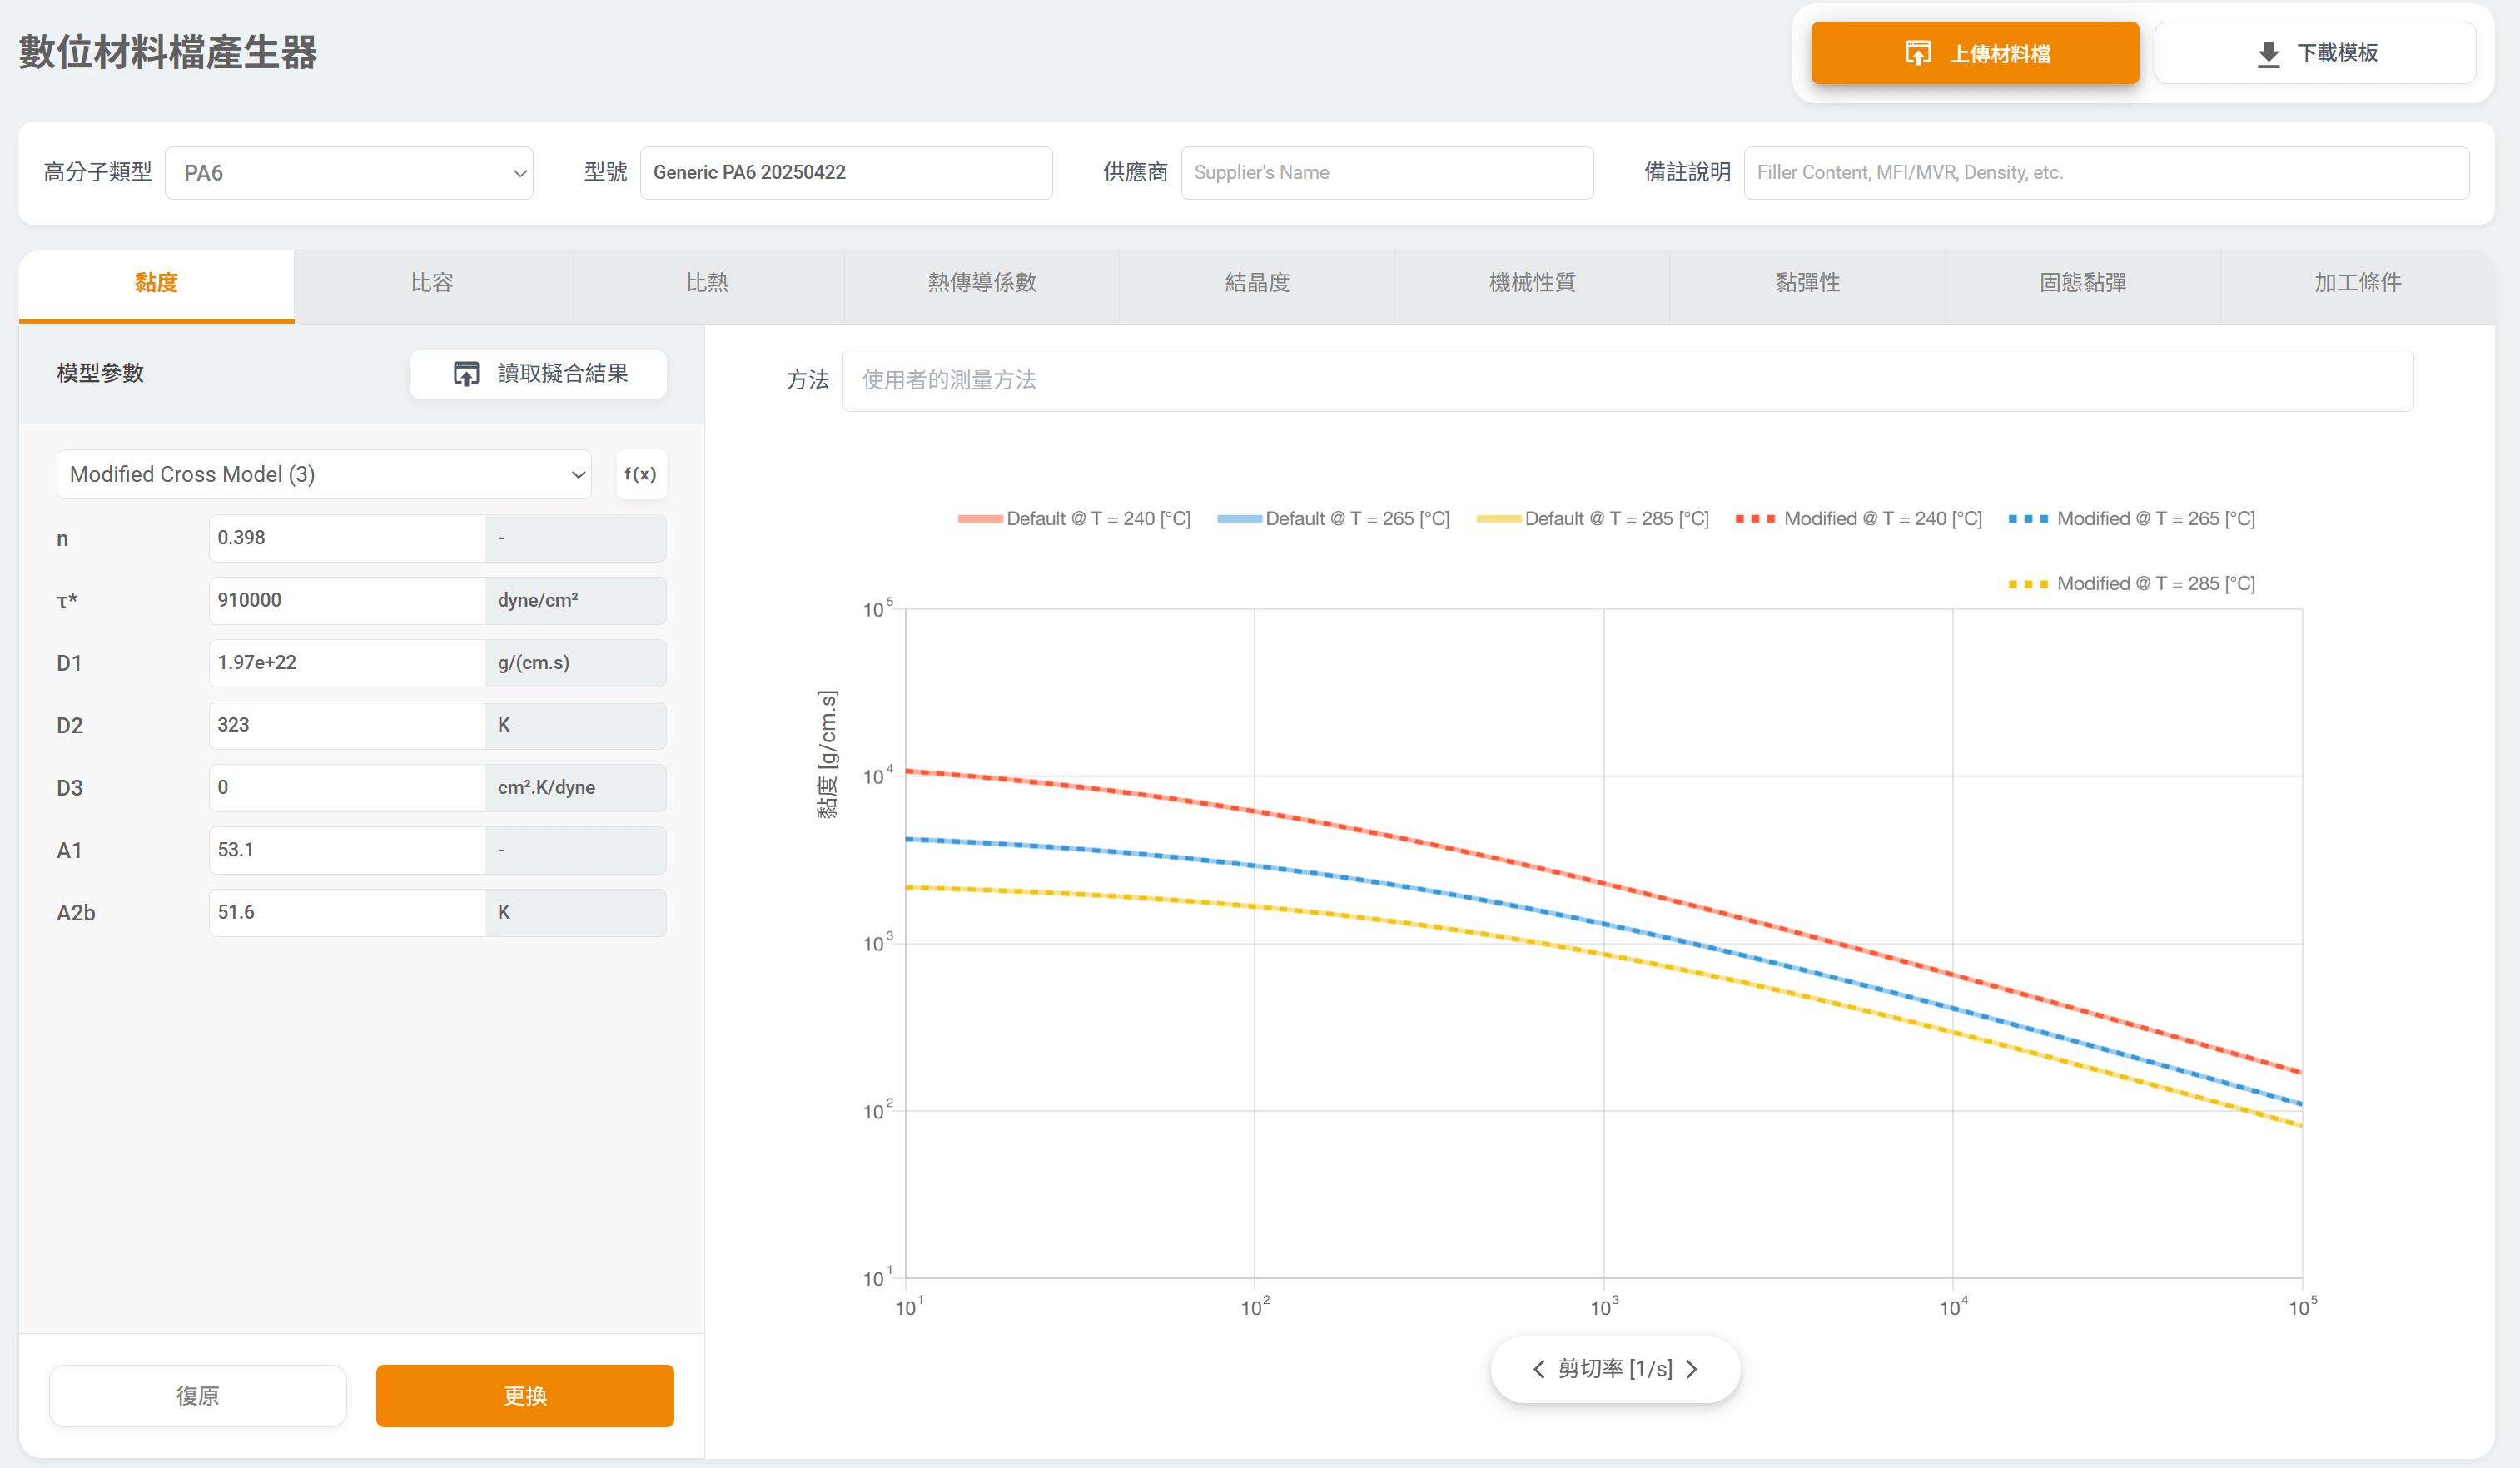The width and height of the screenshot is (2520, 1468).
Task: Click right chevron beside 剪切率 axis label
Action: coord(1692,1369)
